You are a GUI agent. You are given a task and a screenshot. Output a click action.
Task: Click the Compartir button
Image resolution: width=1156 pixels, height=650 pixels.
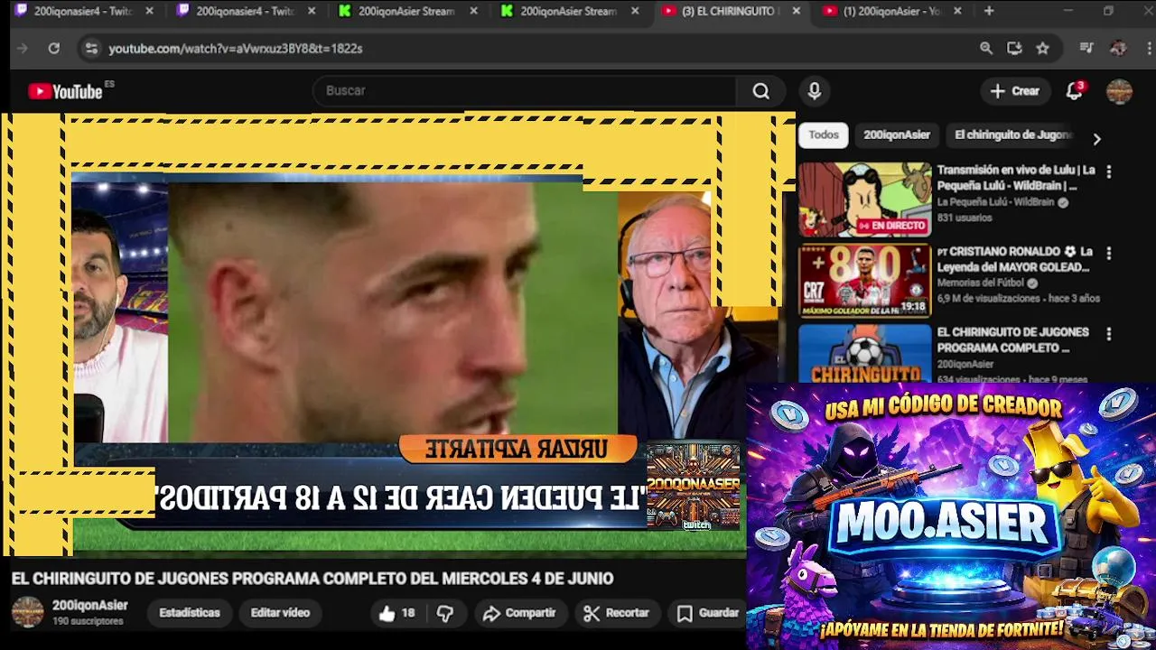tap(519, 613)
